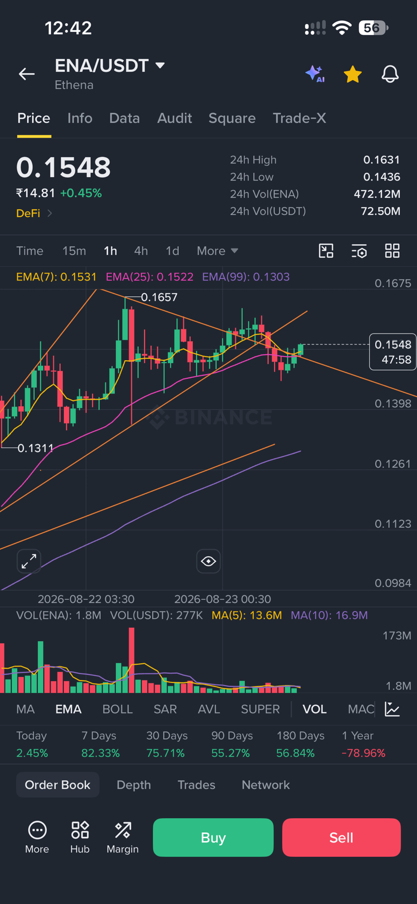Tap the 30 Days 75.71% stat

[167, 745]
